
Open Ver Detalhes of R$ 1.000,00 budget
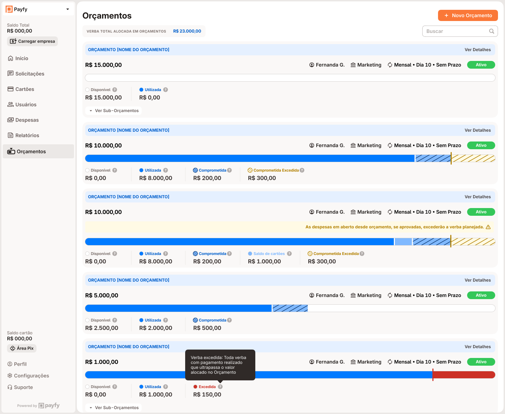tap(478, 347)
